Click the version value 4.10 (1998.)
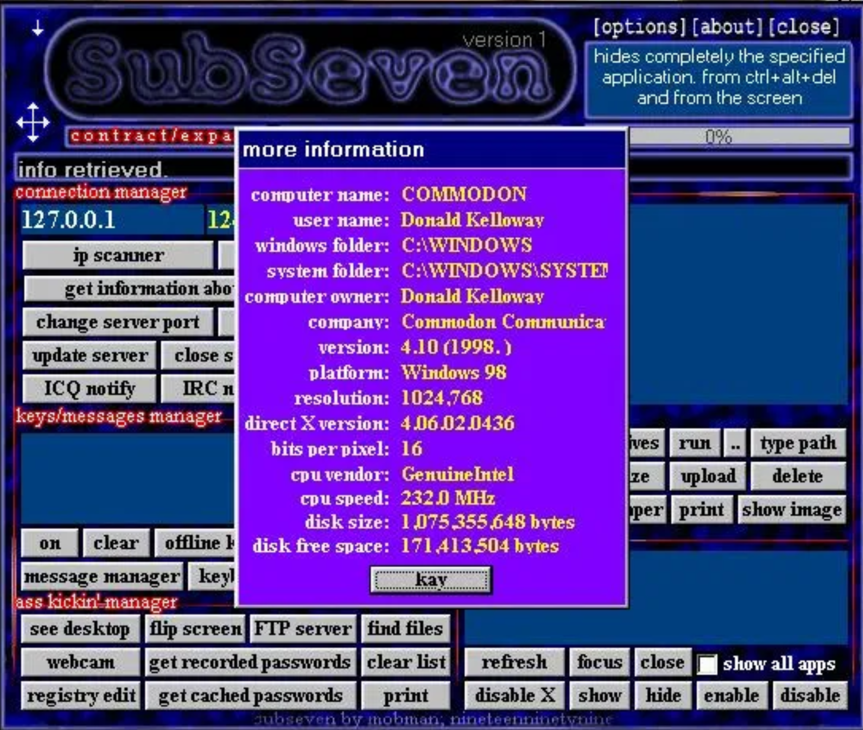The image size is (863, 730). click(456, 347)
